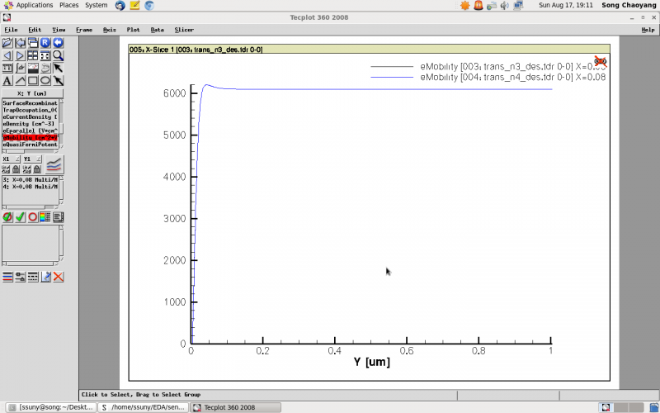The height and width of the screenshot is (413, 660).
Task: Click the variable list vertical scrollbar
Action: [x=61, y=123]
